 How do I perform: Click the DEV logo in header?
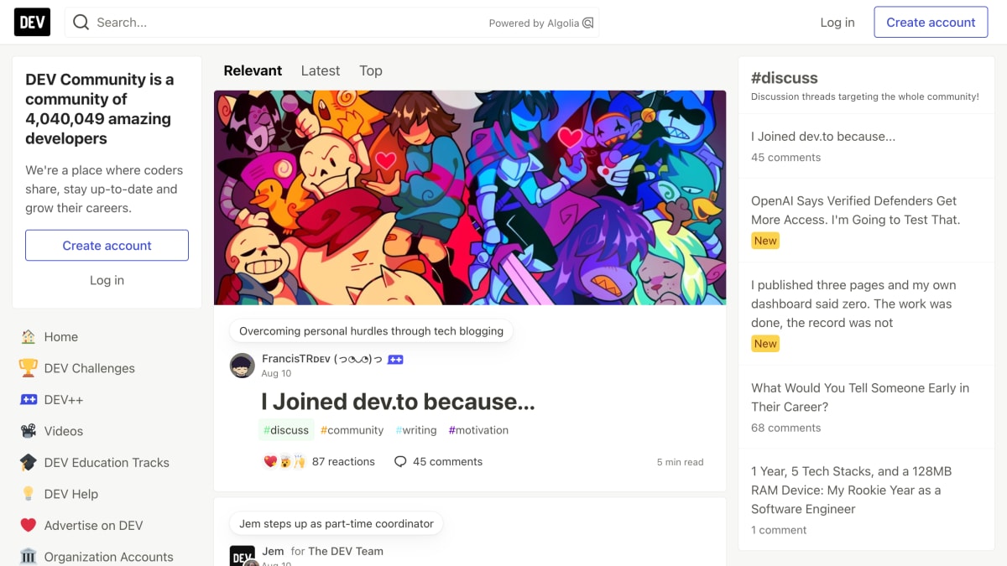(32, 22)
